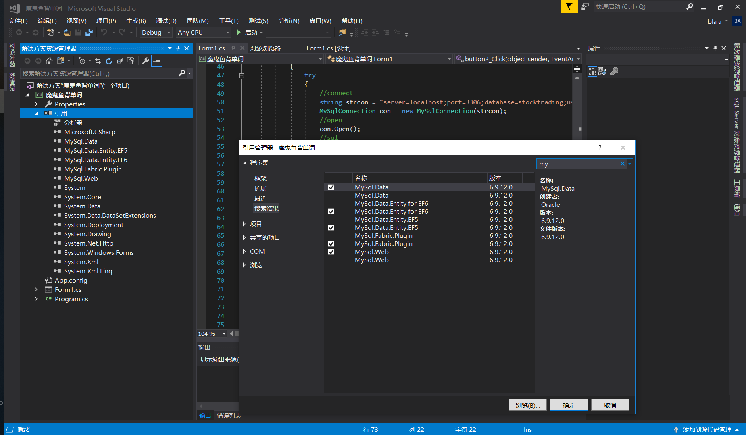Click the Alphabetical sort icon in Properties panel

coord(602,71)
